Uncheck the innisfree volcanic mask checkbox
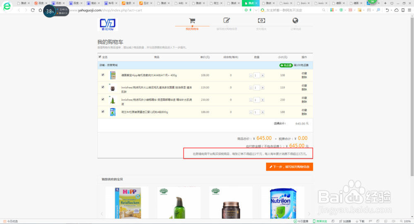The height and width of the screenshot is (224, 414). point(103,87)
